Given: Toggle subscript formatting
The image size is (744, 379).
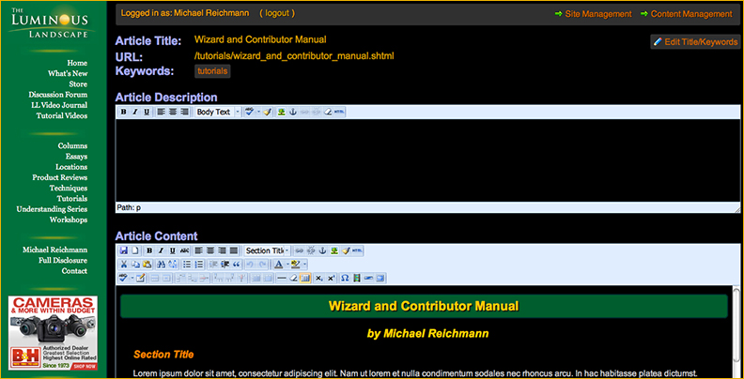Looking at the screenshot, I should (x=319, y=279).
